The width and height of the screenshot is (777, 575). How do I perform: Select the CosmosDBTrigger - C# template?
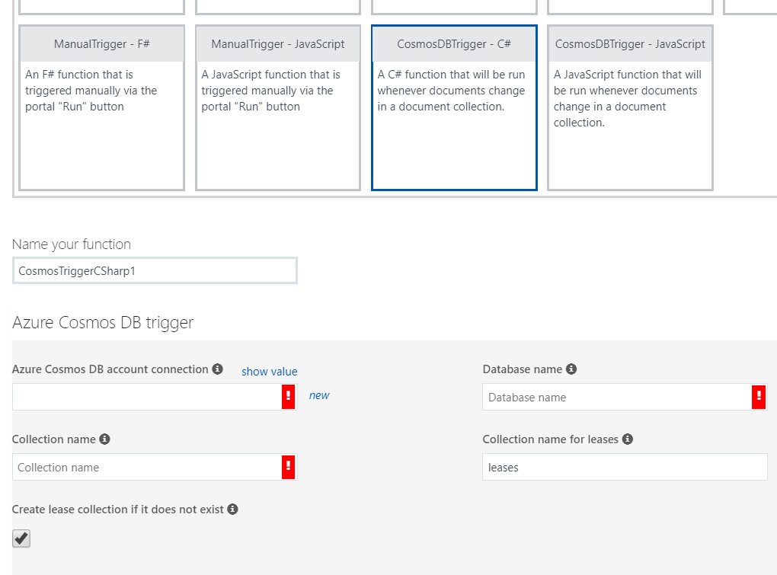tap(454, 107)
